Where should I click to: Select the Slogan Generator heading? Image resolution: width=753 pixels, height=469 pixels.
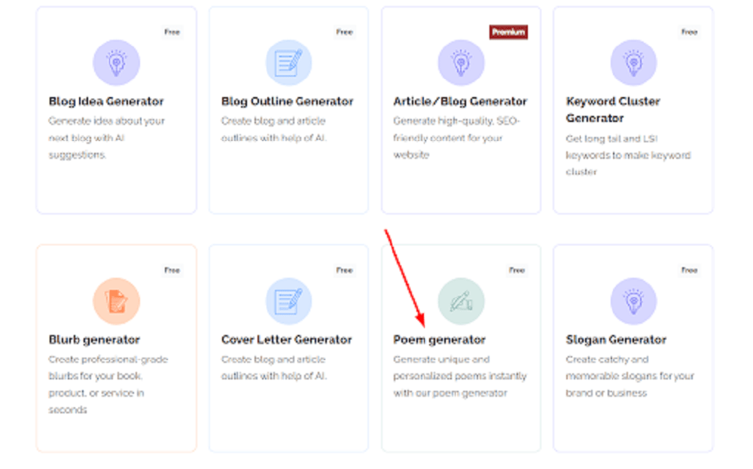[616, 340]
